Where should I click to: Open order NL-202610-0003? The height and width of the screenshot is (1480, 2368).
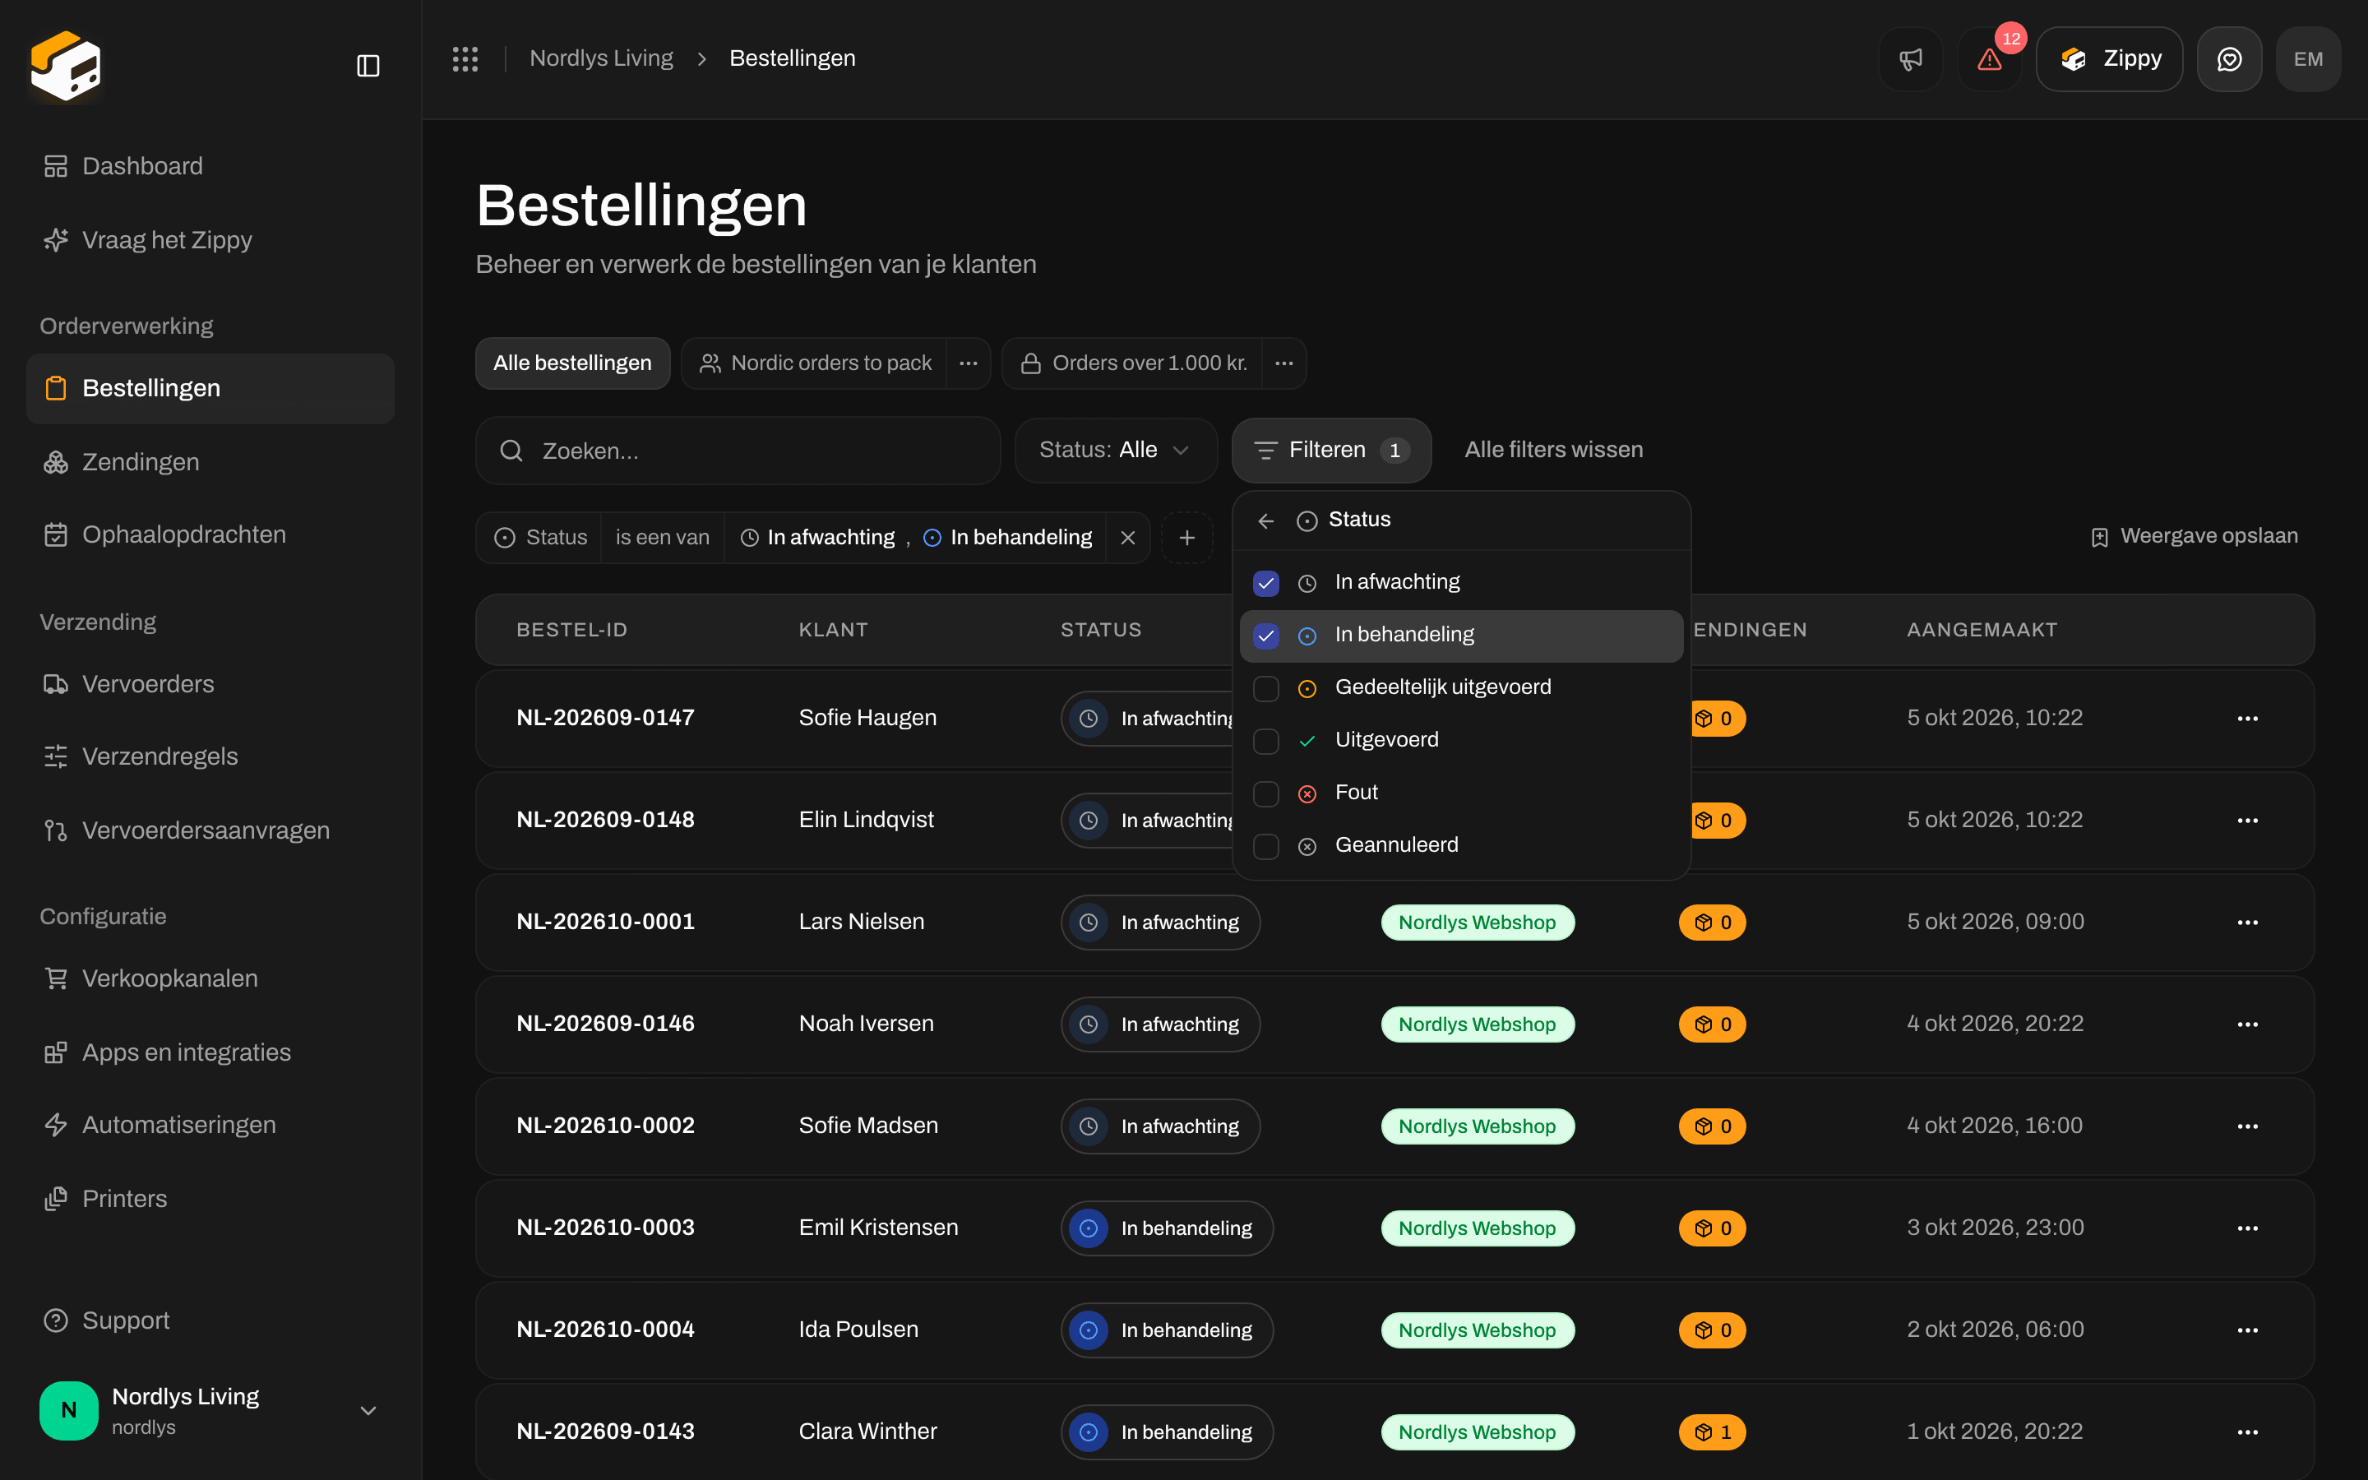click(x=604, y=1228)
